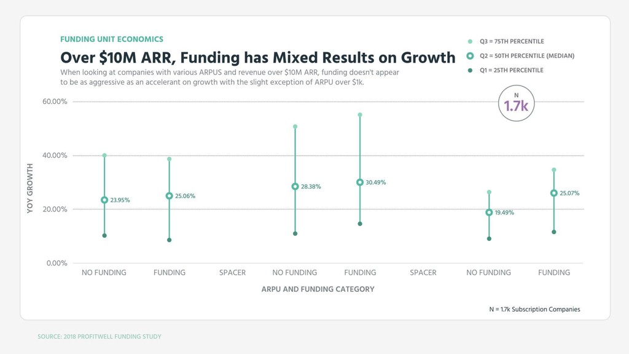The height and width of the screenshot is (354, 629).
Task: Click the Q3 75th percentile legend dot
Action: [470, 41]
